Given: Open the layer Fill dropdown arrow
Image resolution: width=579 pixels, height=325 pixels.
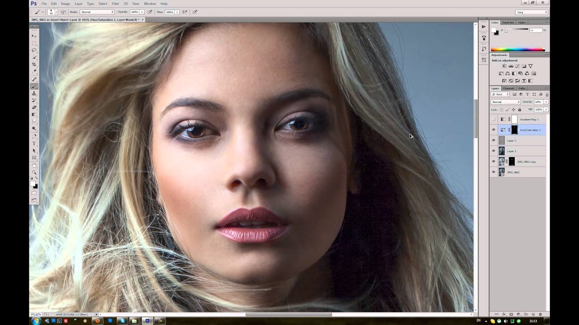Looking at the screenshot, I should 546,110.
